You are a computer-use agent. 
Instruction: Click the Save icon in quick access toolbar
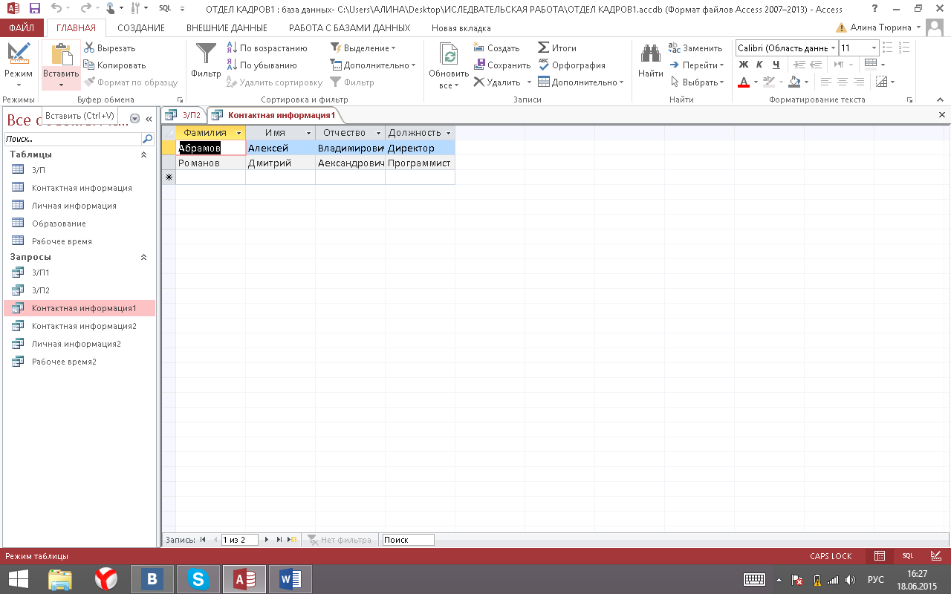34,9
